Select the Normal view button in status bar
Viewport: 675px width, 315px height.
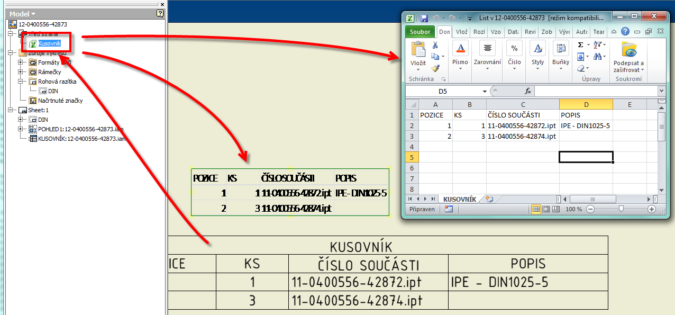(x=536, y=209)
